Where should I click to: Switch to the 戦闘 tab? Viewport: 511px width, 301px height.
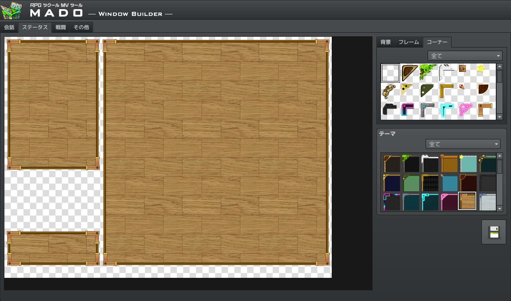pos(61,28)
